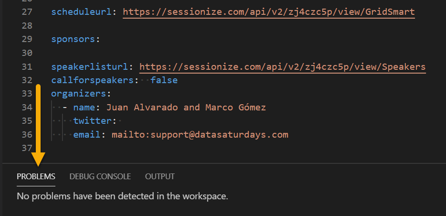Image resolution: width=446 pixels, height=216 pixels.
Task: Place cursor after the 'twitter:' key
Action: (x=119, y=121)
